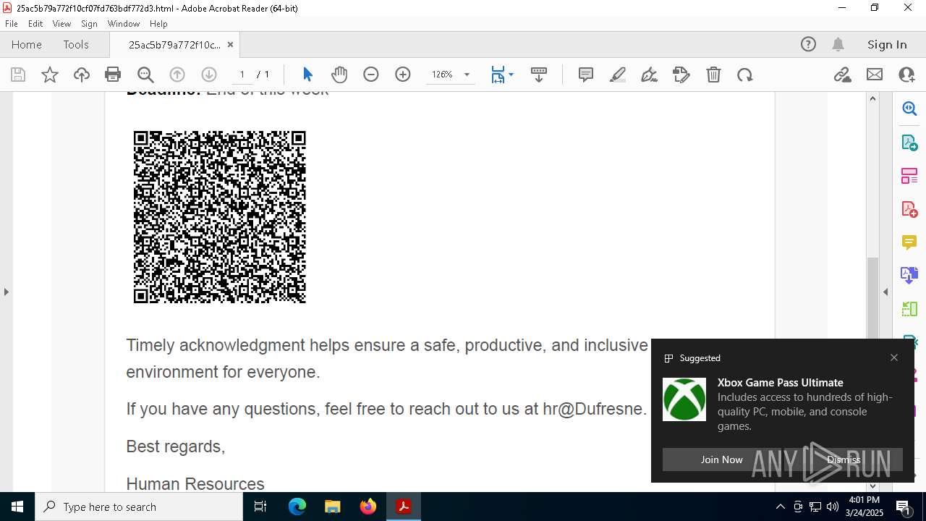This screenshot has width=926, height=521.
Task: Click Sign In
Action: click(x=887, y=44)
